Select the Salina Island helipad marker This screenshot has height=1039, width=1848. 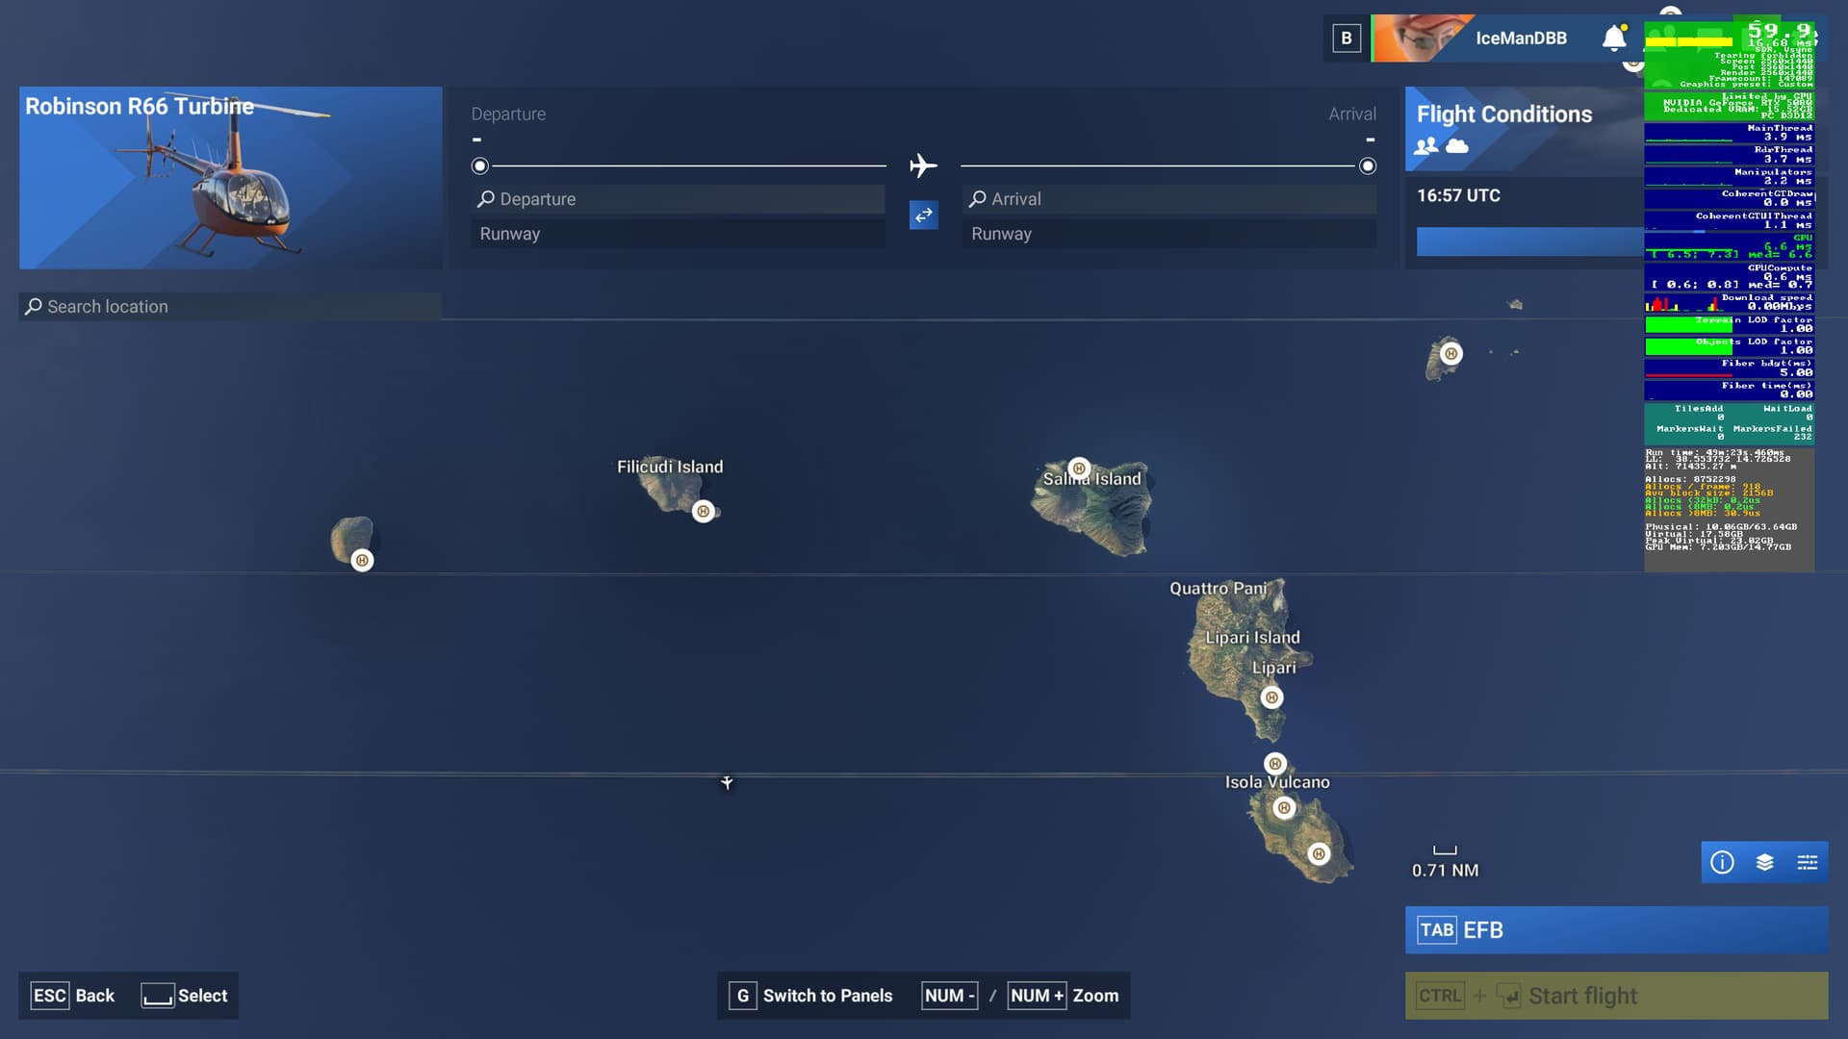pos(1079,469)
